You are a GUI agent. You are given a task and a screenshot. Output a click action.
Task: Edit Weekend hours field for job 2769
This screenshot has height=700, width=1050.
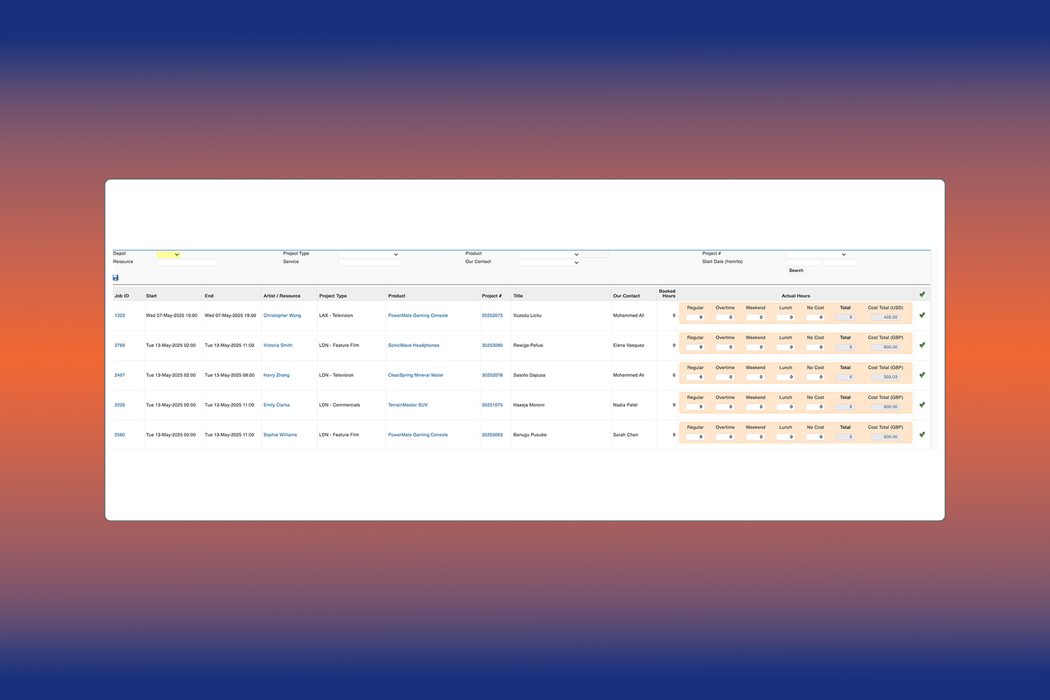click(x=755, y=347)
